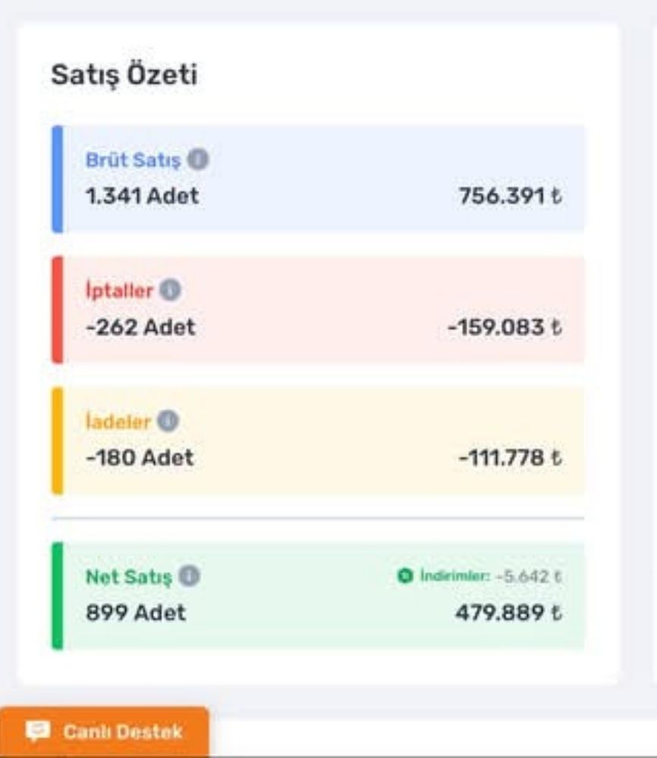This screenshot has height=758, width=657.
Task: Click the green icon before İndirimler
Action: pos(405,577)
